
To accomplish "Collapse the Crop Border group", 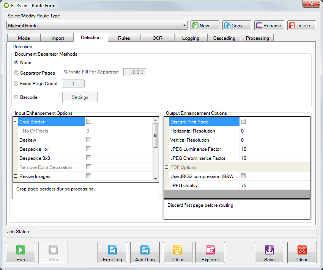I will [x=16, y=122].
